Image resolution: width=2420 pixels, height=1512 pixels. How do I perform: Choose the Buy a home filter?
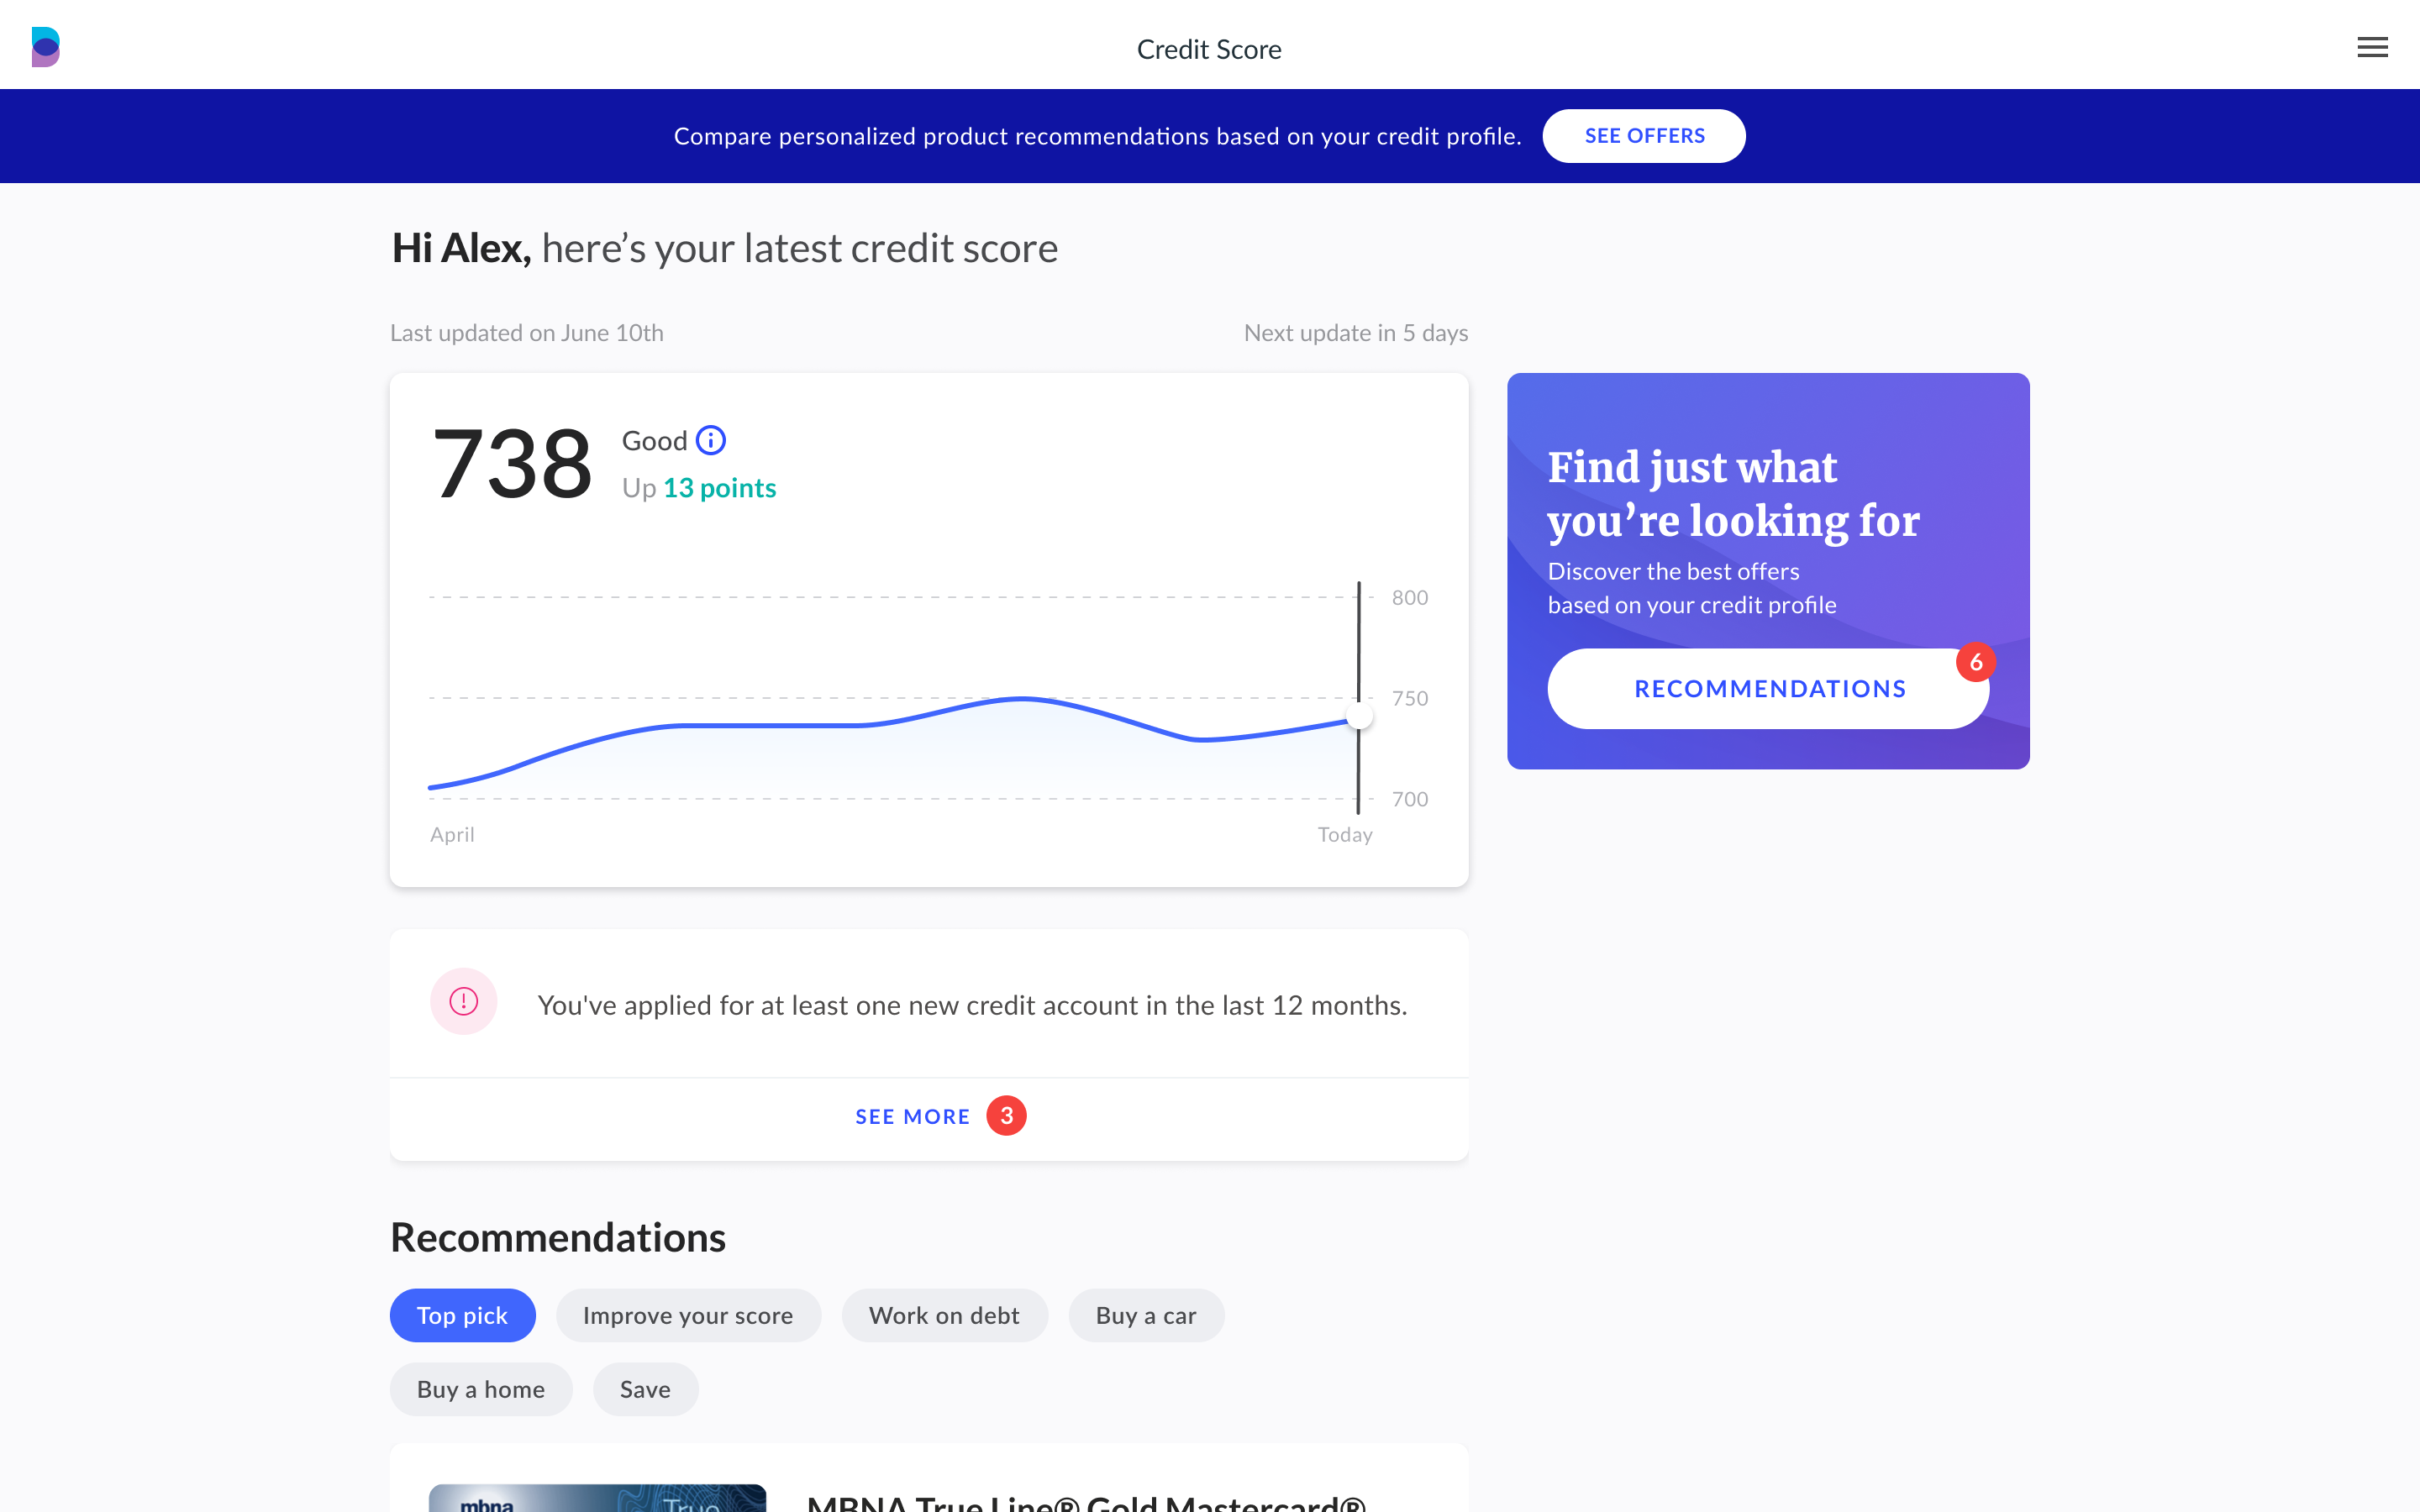pos(481,1389)
